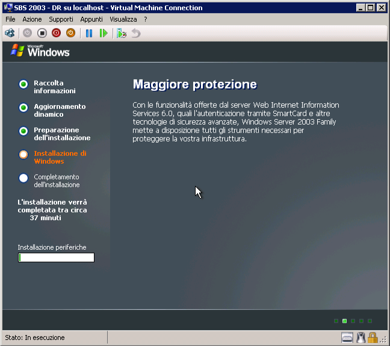Save VM state with orange power icon
The width and height of the screenshot is (390, 346).
tap(70, 33)
